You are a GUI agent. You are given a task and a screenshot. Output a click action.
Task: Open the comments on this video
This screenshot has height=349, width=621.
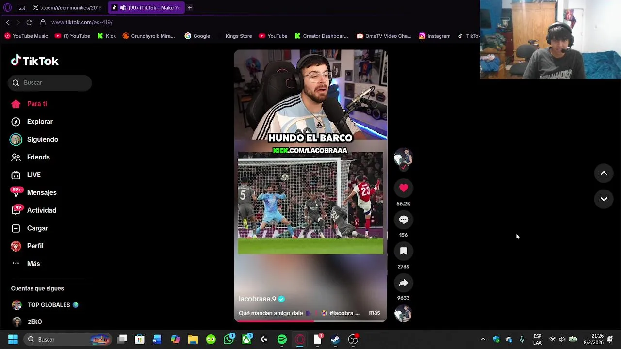point(403,220)
